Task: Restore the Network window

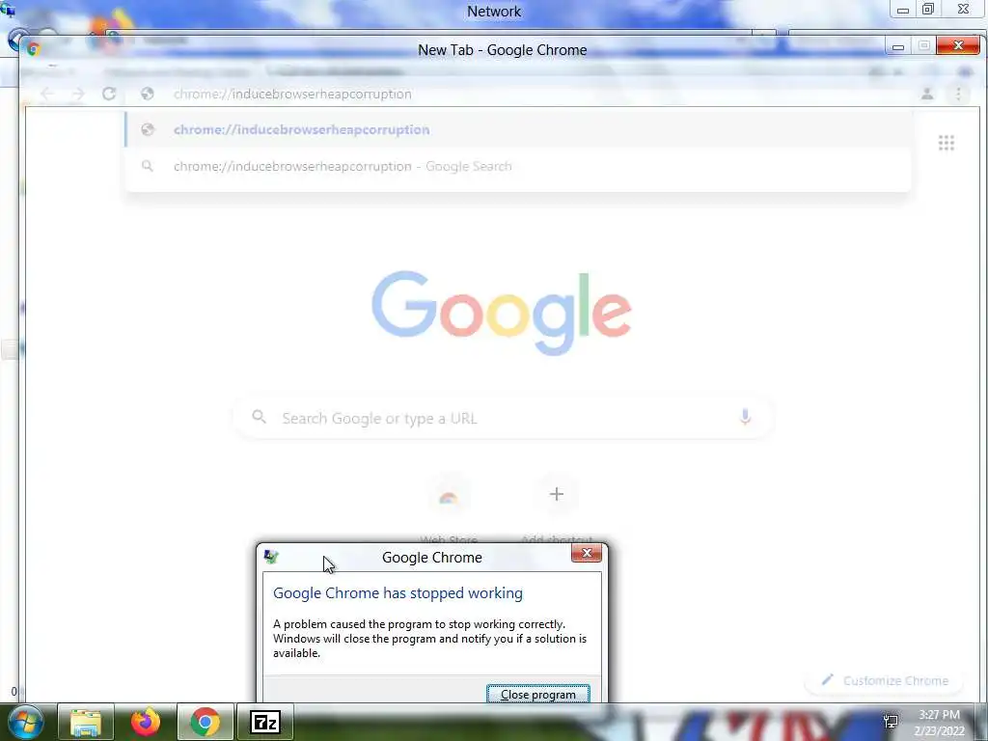Action: (x=928, y=9)
